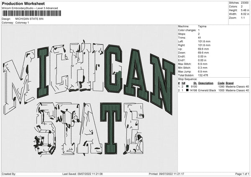
Task: Click the stitch count '9100' in row 1
Action: (194, 86)
